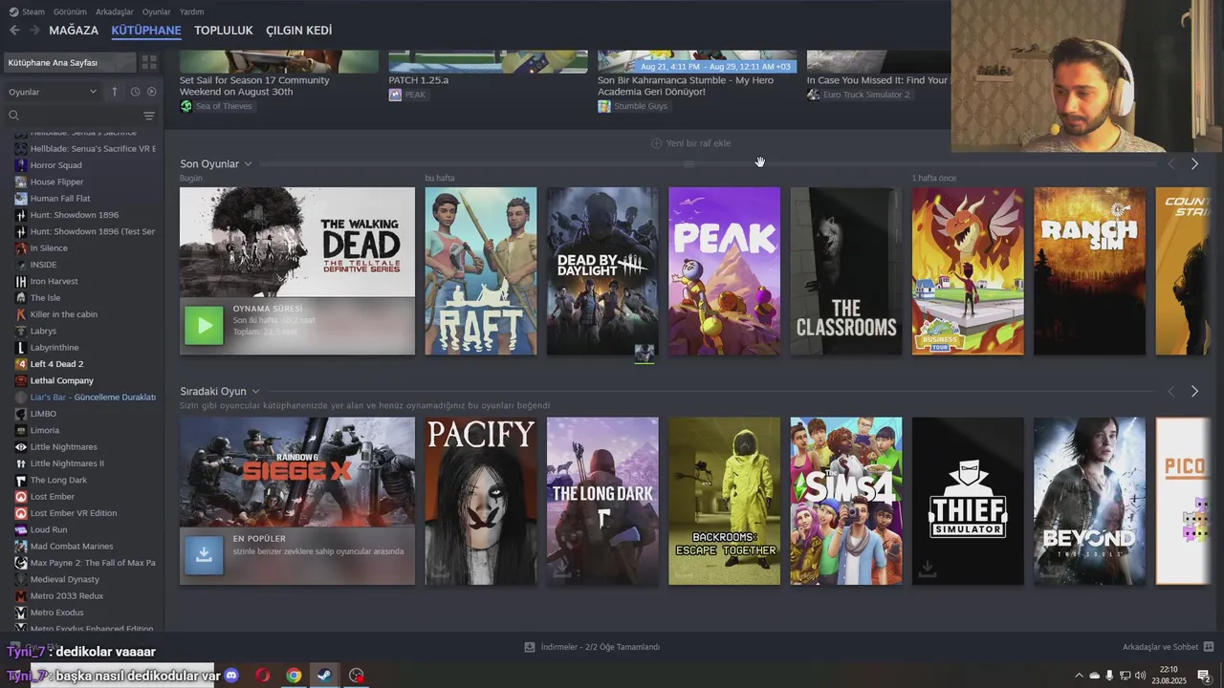This screenshot has height=688, width=1224.
Task: Click Opera icon in taskbar
Action: [x=262, y=676]
